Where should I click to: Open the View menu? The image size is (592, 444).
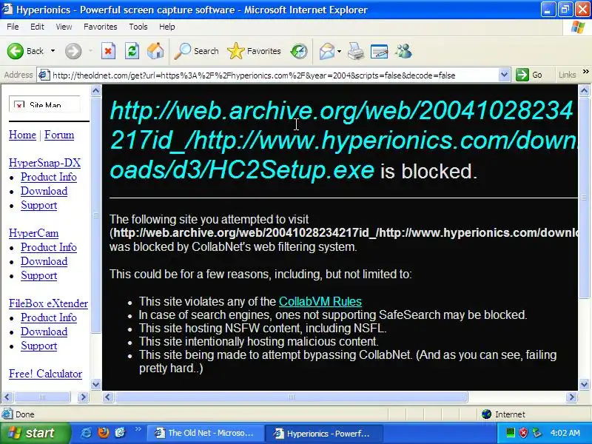[x=64, y=27]
